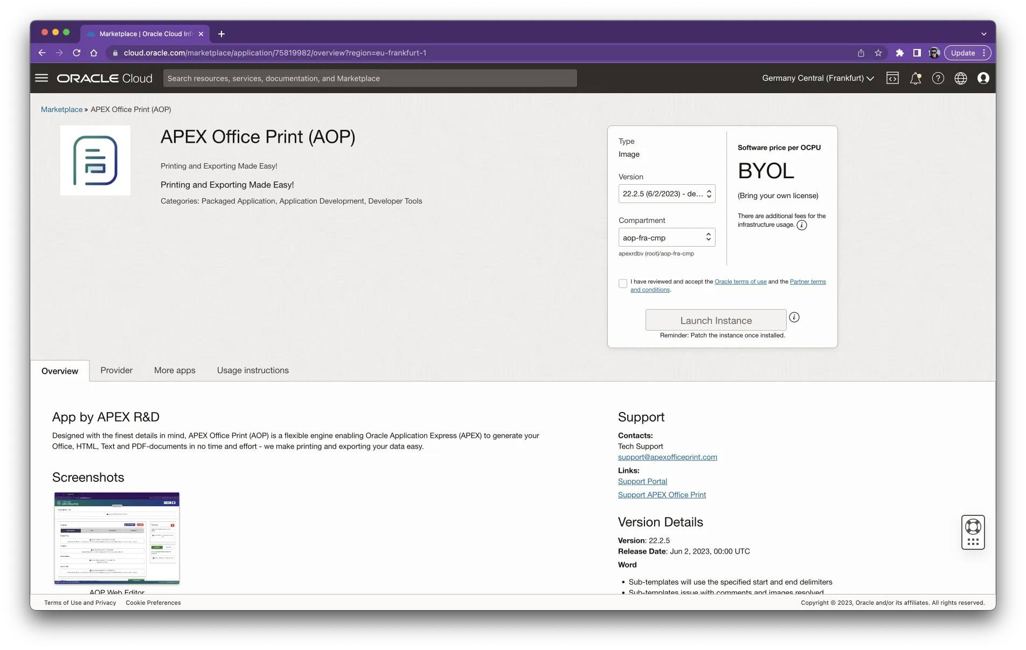Open the language globe icon
This screenshot has height=650, width=1026.
tap(961, 78)
